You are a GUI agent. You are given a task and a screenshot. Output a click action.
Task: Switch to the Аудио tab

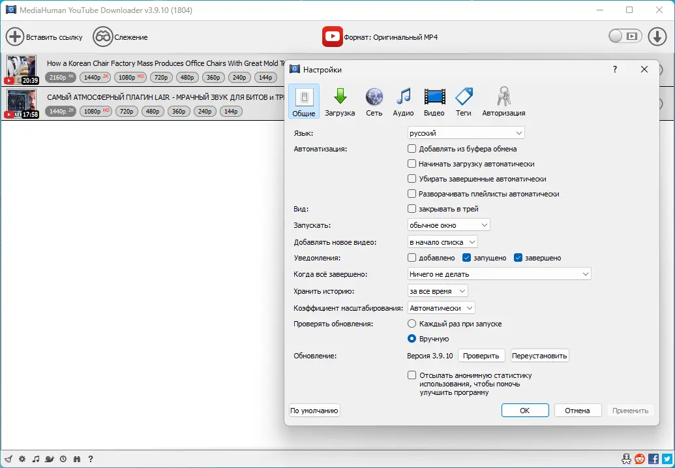[403, 101]
